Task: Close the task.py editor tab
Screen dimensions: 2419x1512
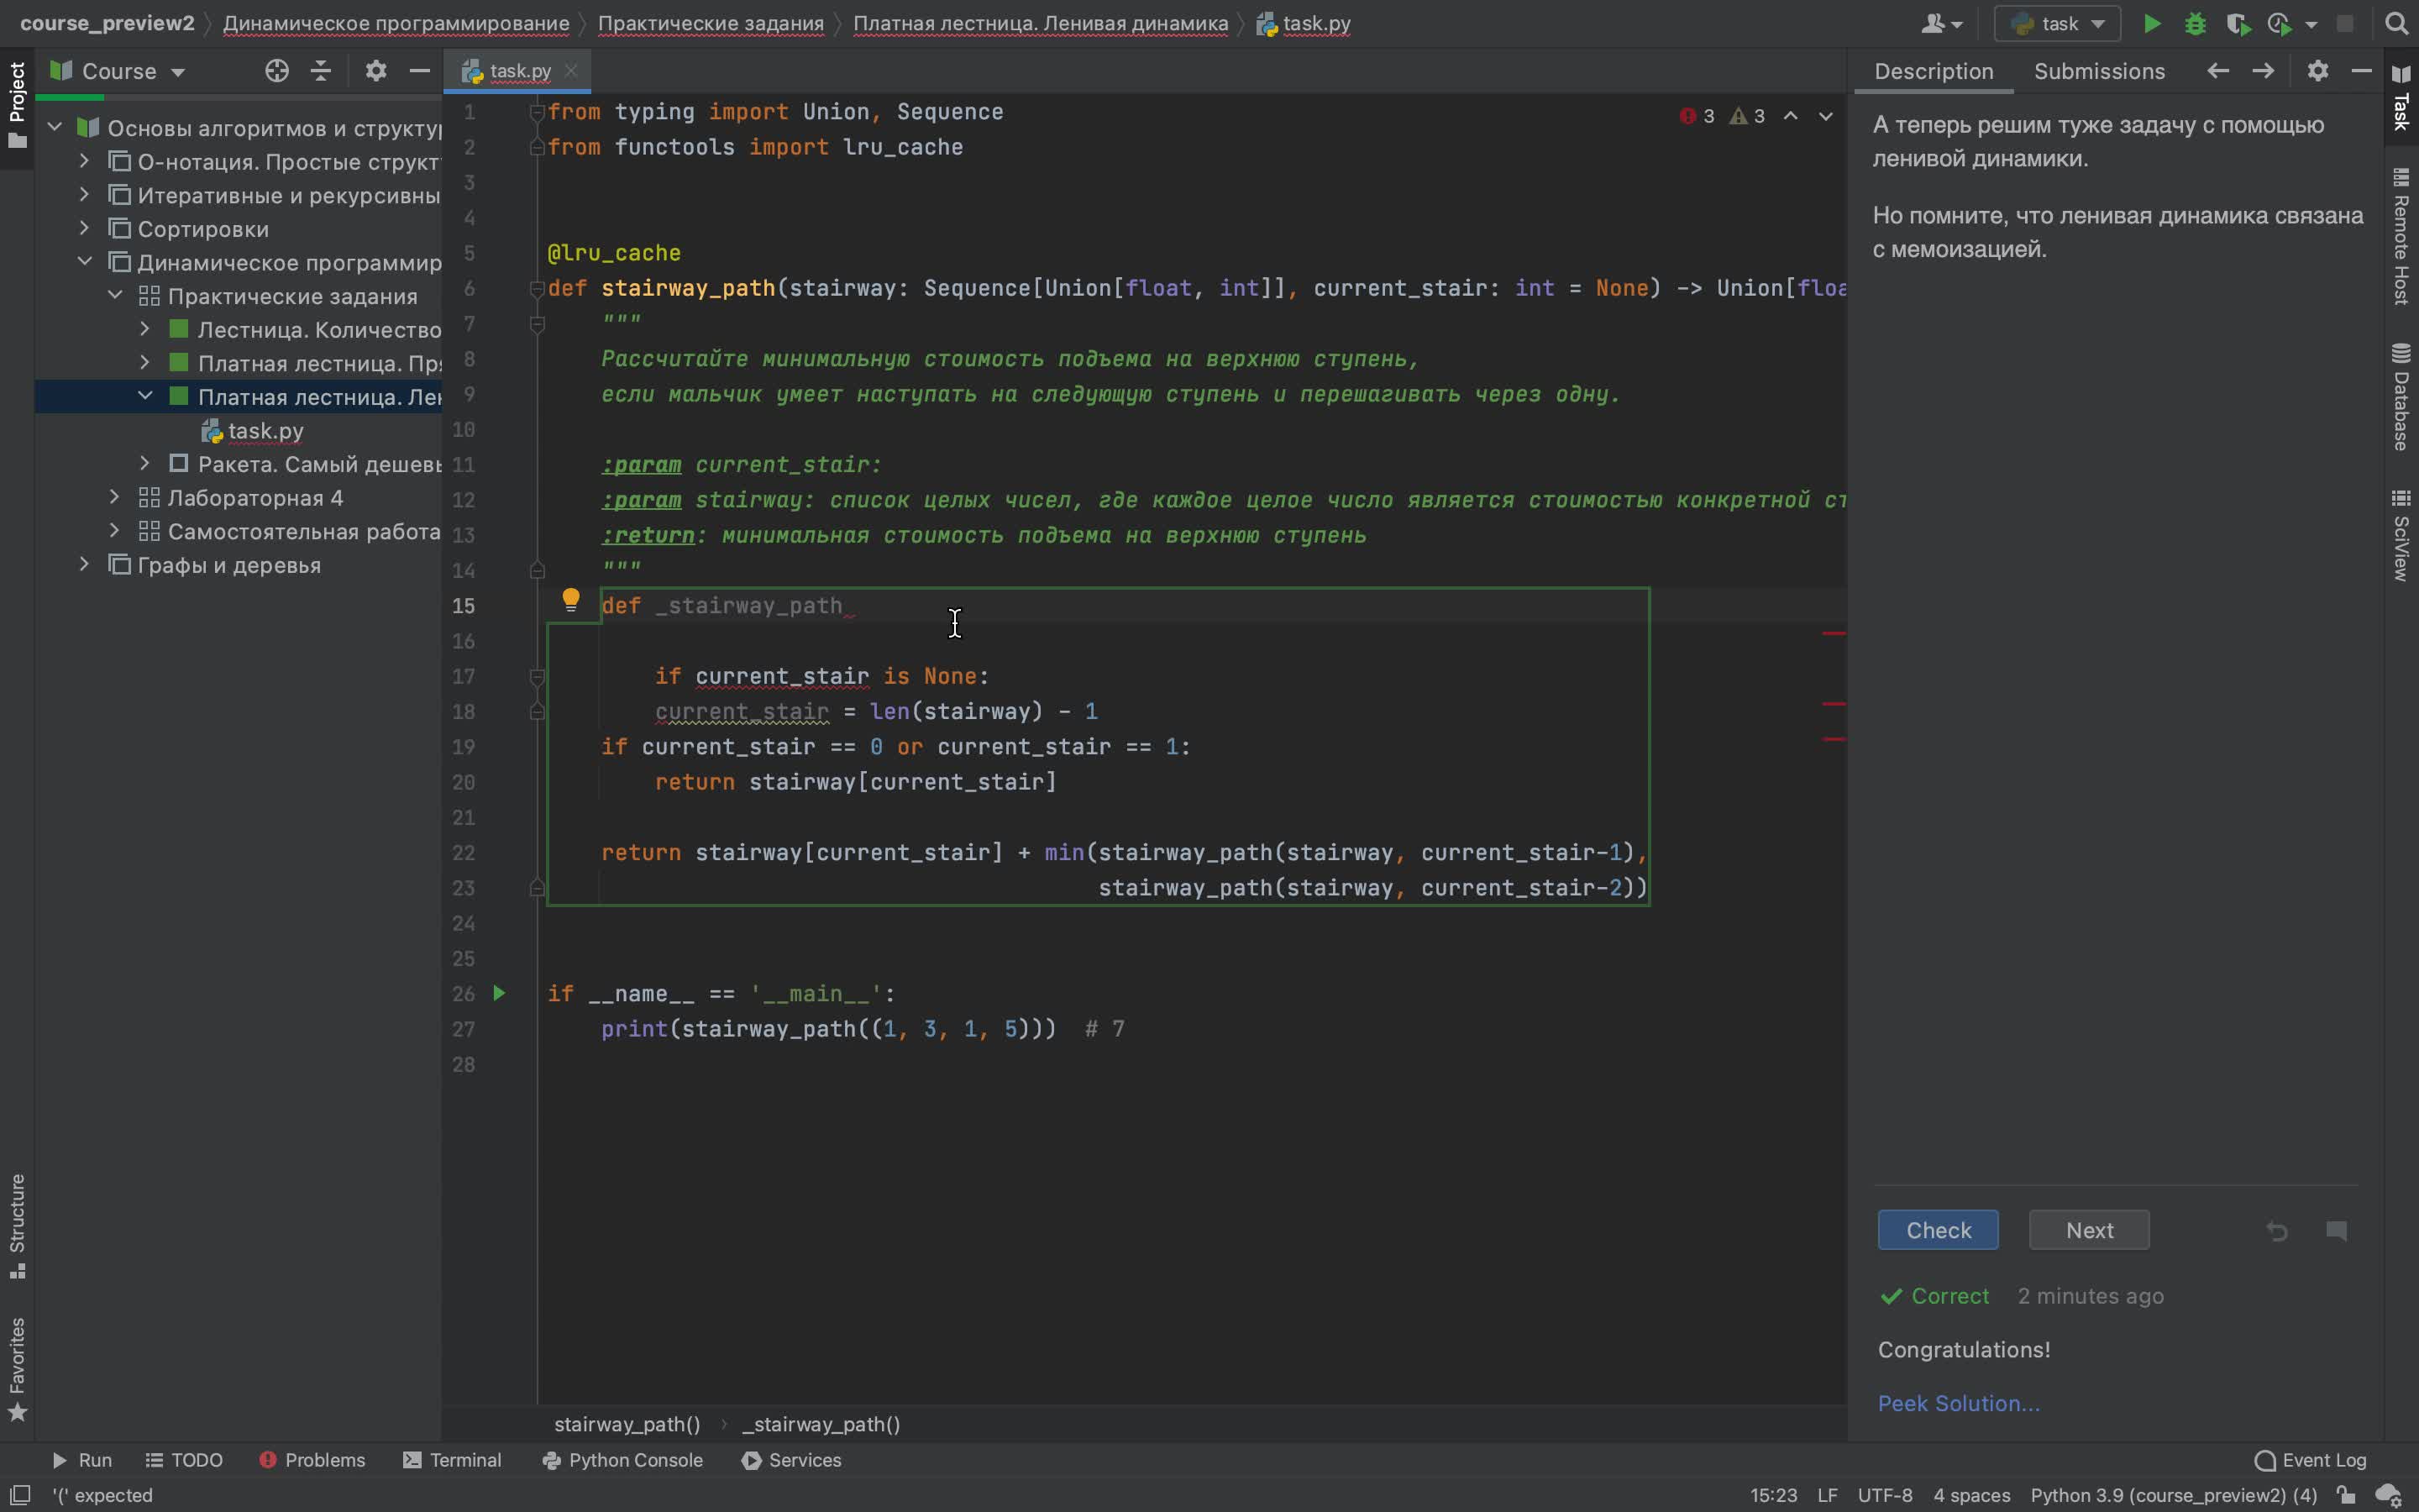Action: [x=571, y=71]
